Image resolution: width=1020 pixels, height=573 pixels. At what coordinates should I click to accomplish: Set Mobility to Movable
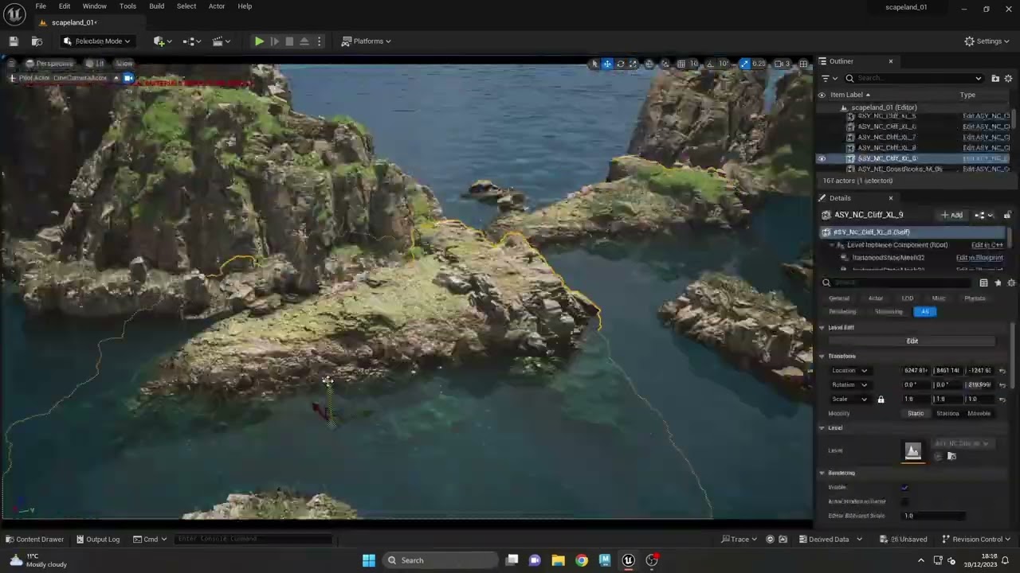979,414
